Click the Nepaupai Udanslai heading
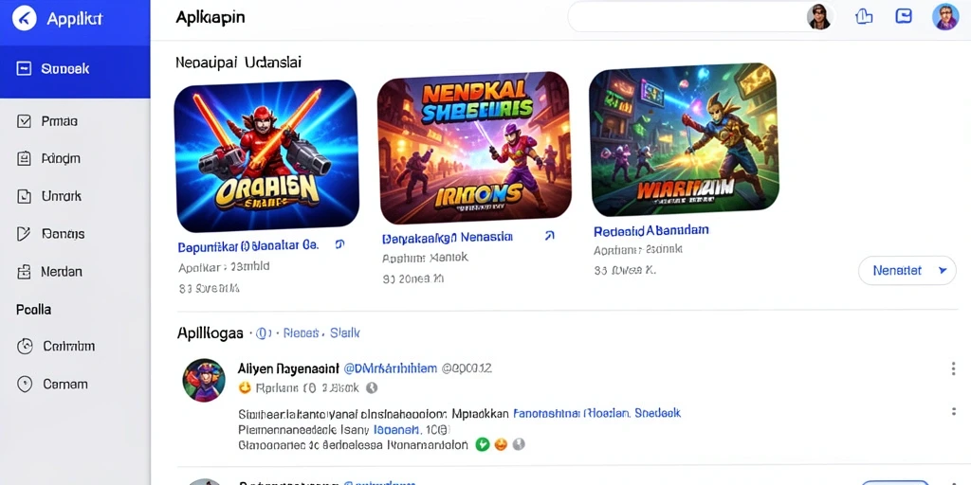 click(x=239, y=63)
